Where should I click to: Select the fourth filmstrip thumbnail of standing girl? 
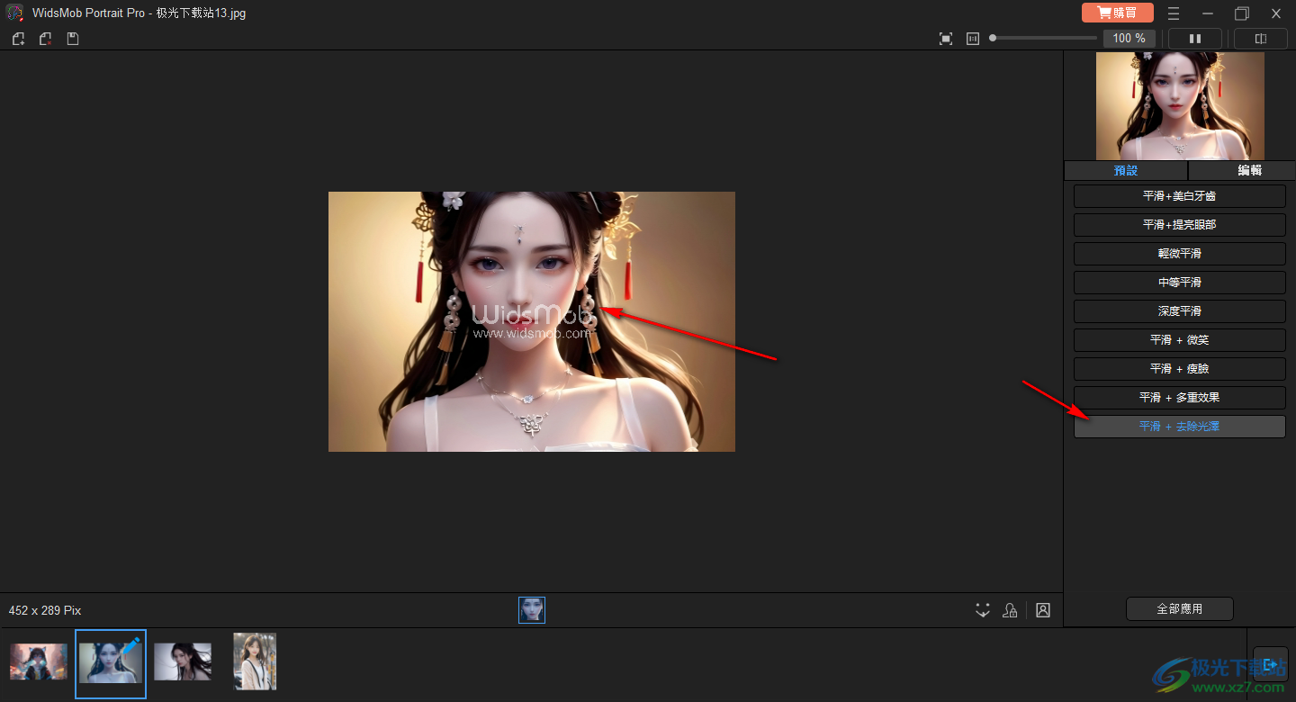(255, 661)
